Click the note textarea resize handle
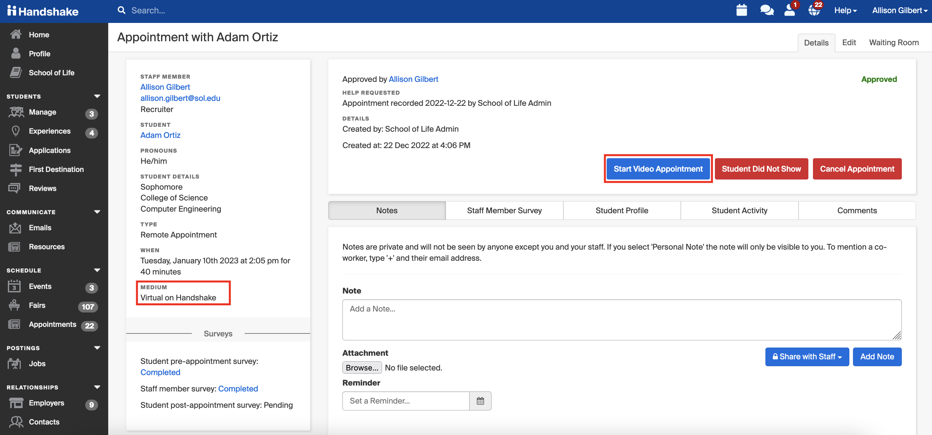The image size is (932, 435). point(897,335)
